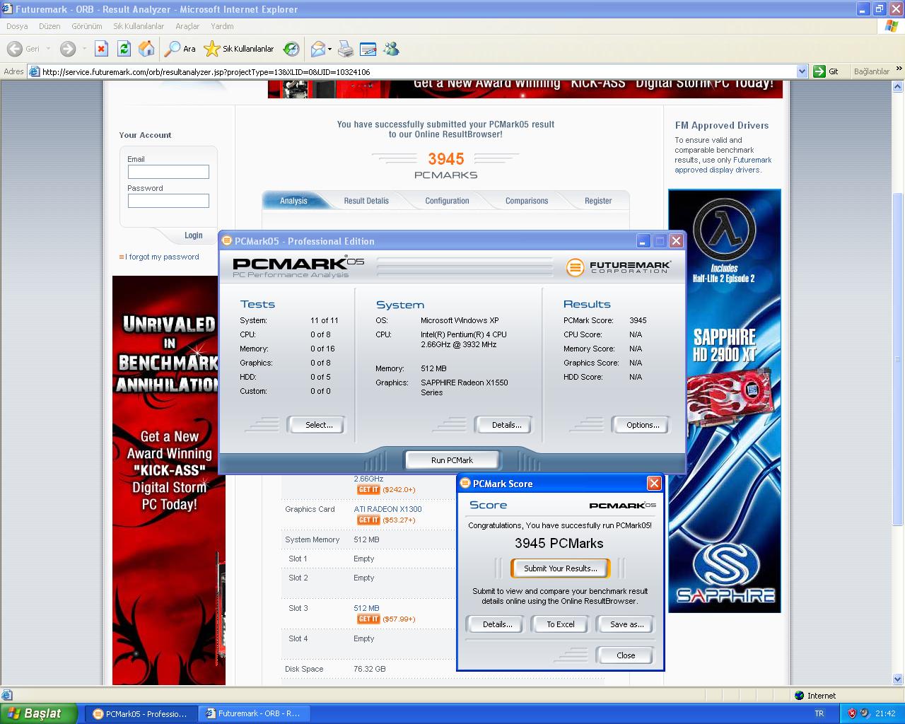
Task: Click the Home icon in IE toolbar
Action: point(146,49)
